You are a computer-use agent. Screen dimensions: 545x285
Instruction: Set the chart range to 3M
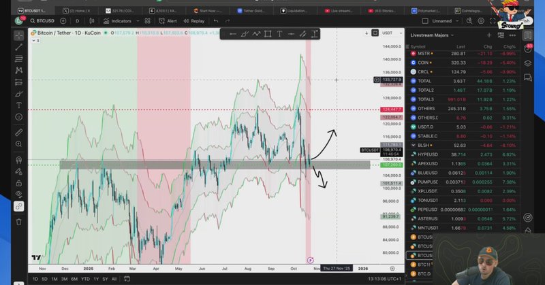(x=64, y=279)
